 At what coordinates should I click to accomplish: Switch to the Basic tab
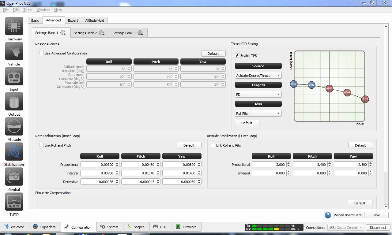point(35,21)
